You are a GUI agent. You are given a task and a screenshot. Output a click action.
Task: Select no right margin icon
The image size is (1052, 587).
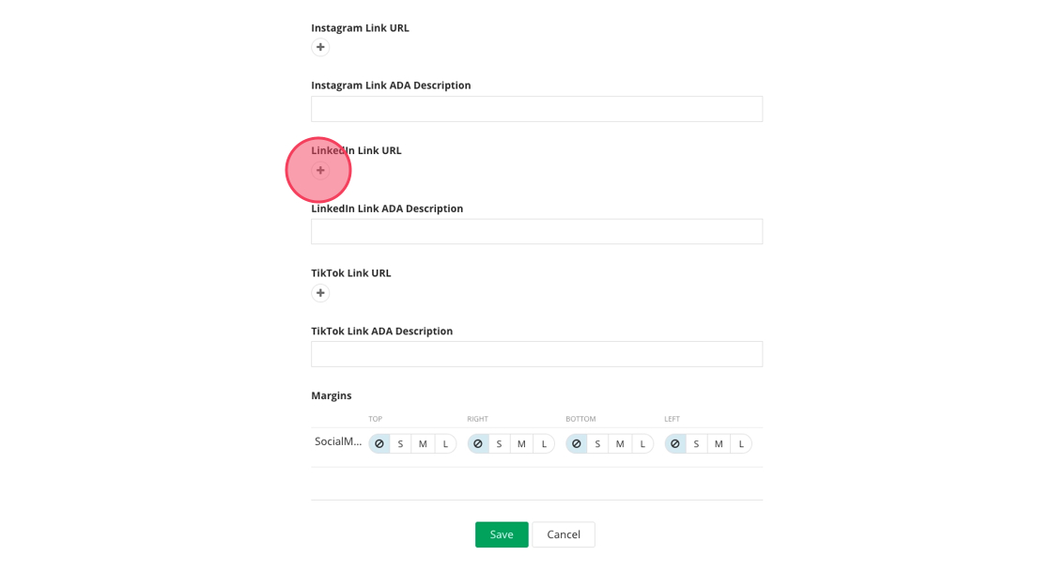point(478,443)
